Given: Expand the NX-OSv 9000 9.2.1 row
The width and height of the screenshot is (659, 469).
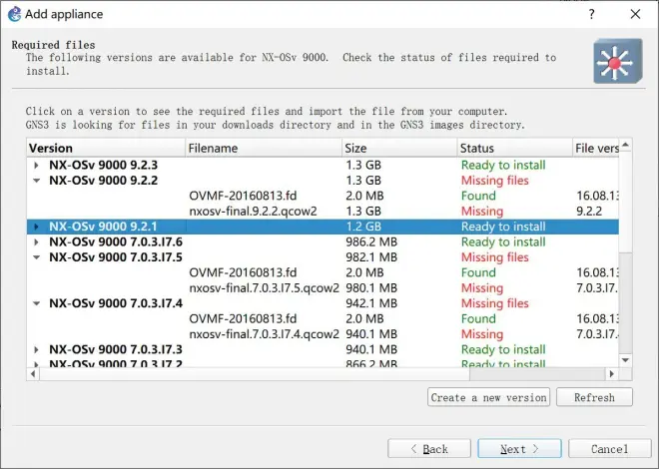Looking at the screenshot, I should pyautogui.click(x=37, y=227).
